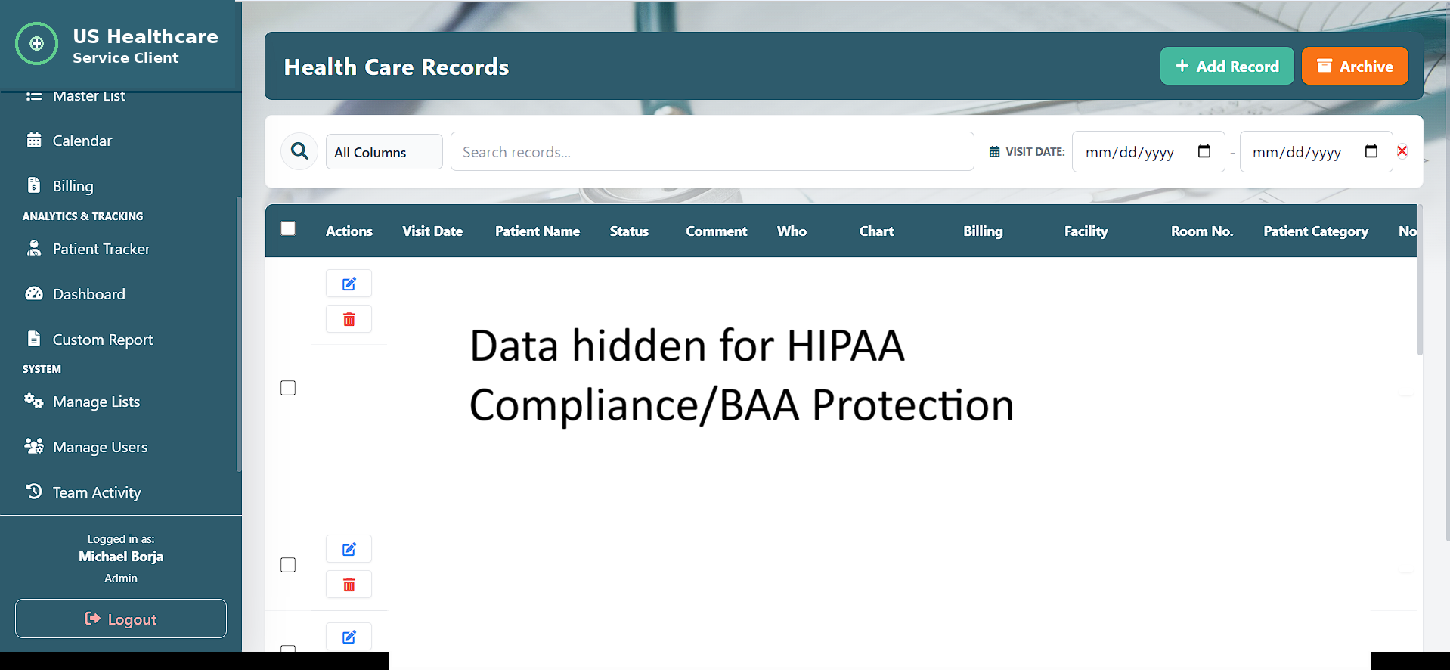Focus the Search records input field
The width and height of the screenshot is (1450, 670).
(x=712, y=152)
